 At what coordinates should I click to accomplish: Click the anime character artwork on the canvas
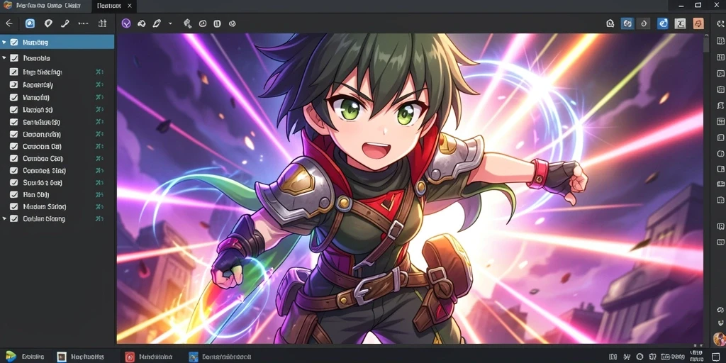[410, 189]
